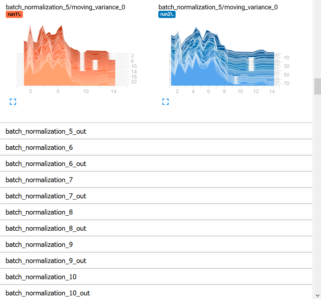Toggle fullscreen for run1 histogram chart
This screenshot has height=299, width=321.
pos(13,102)
